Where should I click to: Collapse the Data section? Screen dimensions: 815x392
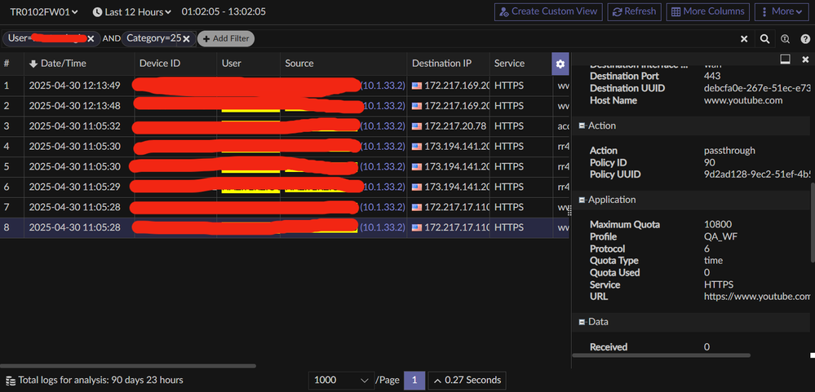[582, 322]
